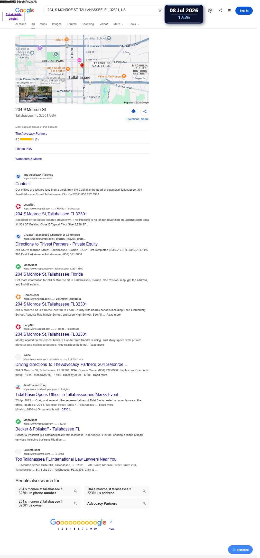This screenshot has width=260, height=558.
Task: Go to results page 5
Action: (75, 529)
